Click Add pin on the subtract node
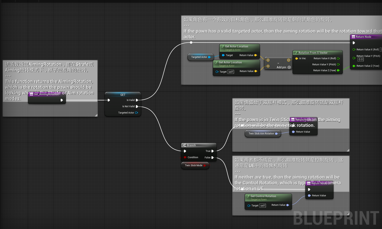382x229 pixels. [284, 67]
